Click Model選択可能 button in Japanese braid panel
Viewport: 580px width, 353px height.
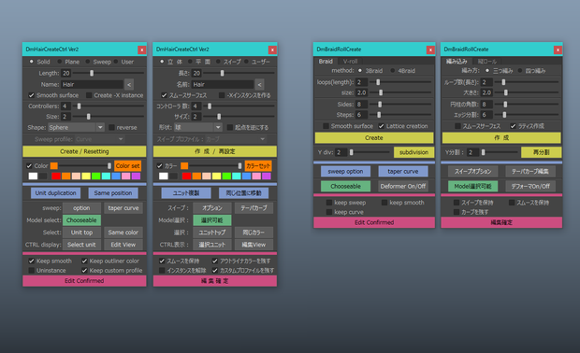click(472, 186)
